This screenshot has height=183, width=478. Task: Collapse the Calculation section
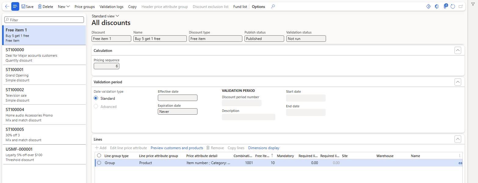458,50
